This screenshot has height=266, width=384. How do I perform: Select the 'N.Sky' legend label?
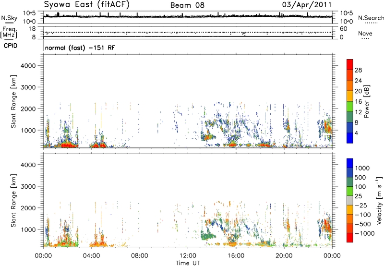click(9, 18)
